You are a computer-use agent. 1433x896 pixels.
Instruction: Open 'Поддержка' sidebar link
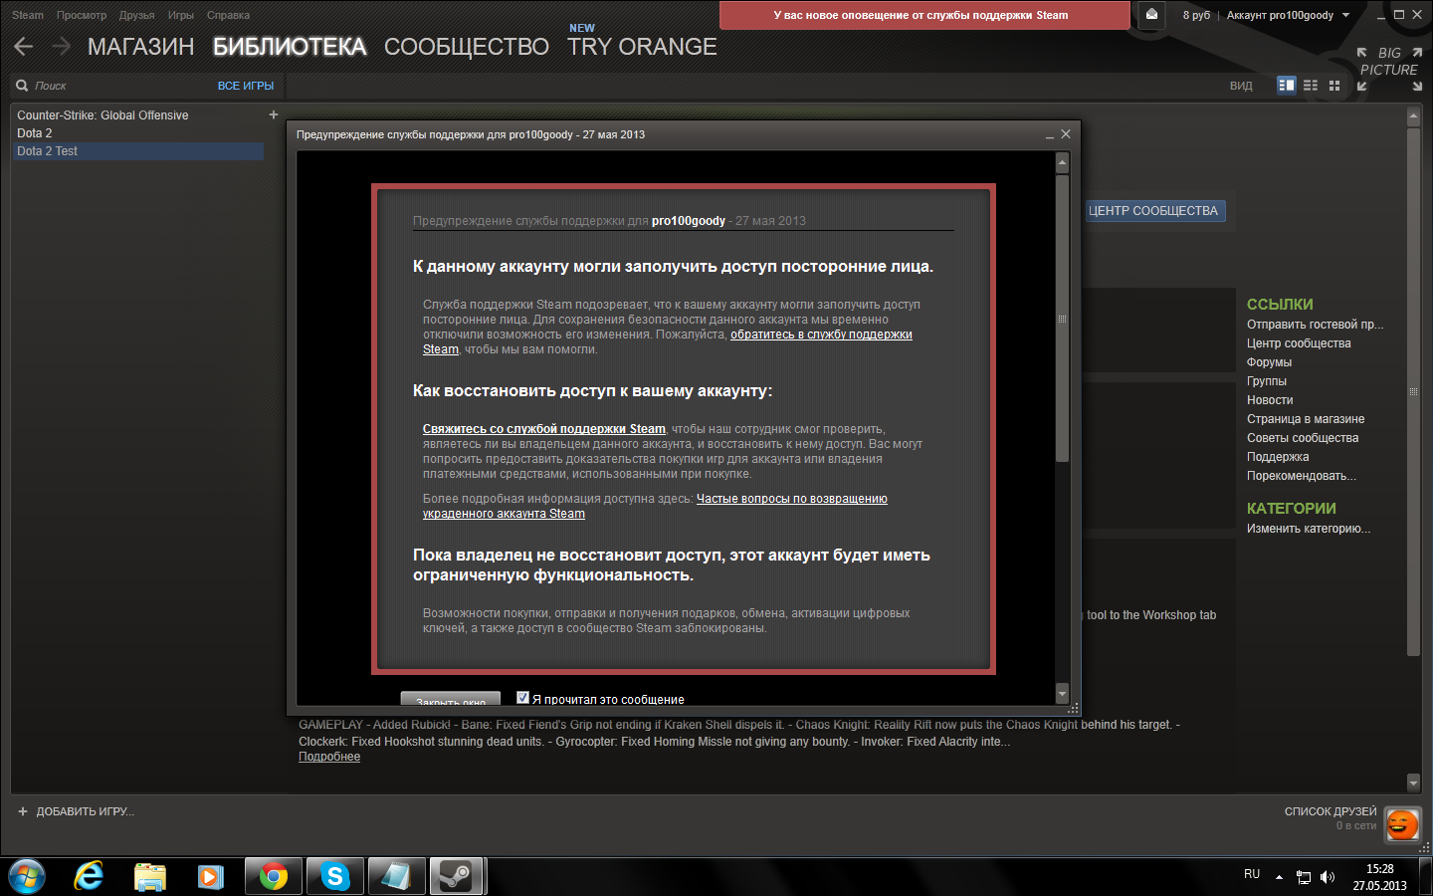[x=1278, y=457]
